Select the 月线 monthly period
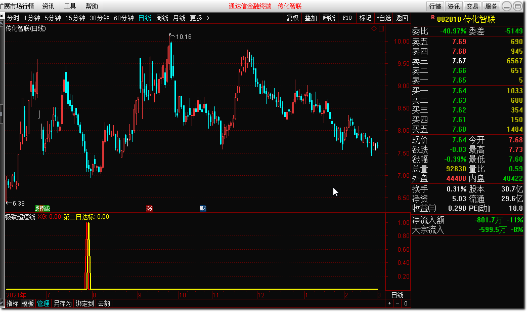This screenshot has width=528, height=312. pyautogui.click(x=179, y=18)
